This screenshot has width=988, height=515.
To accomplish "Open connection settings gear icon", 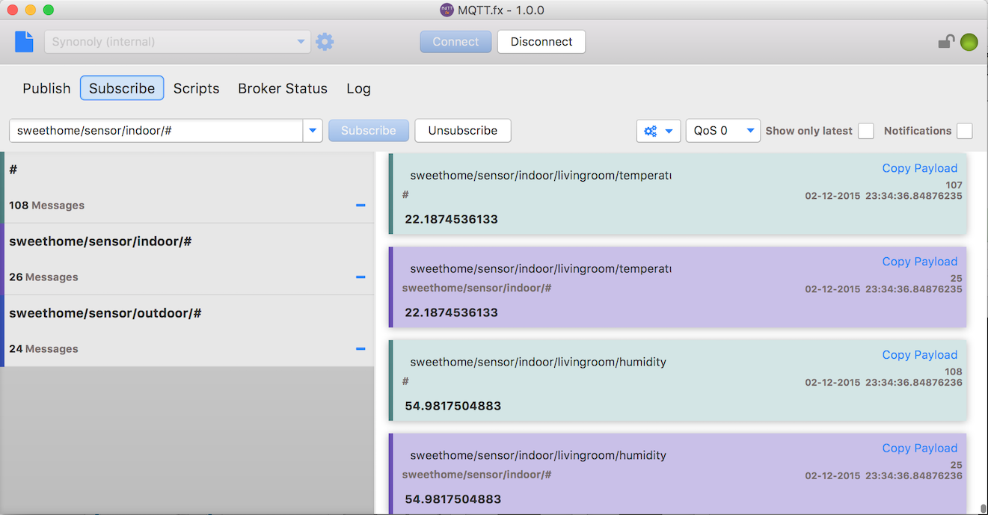I will (x=325, y=42).
